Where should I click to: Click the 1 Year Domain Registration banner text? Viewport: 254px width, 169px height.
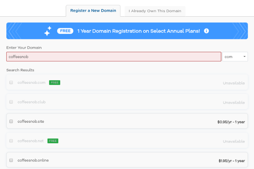(x=138, y=31)
